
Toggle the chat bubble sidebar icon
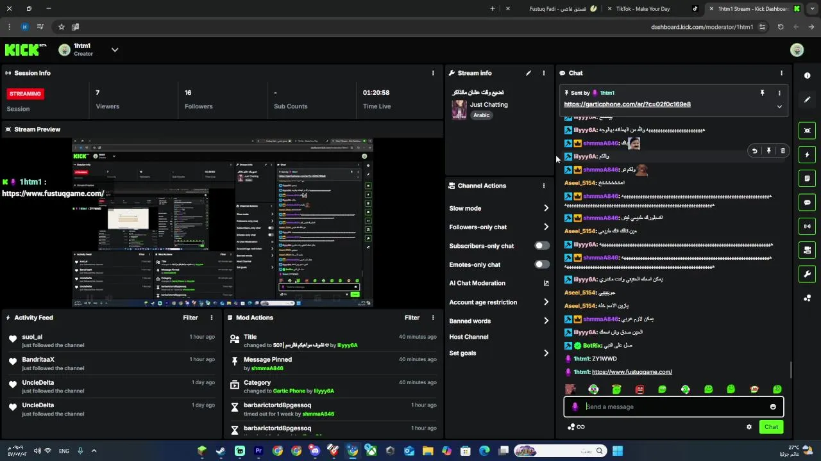(807, 202)
